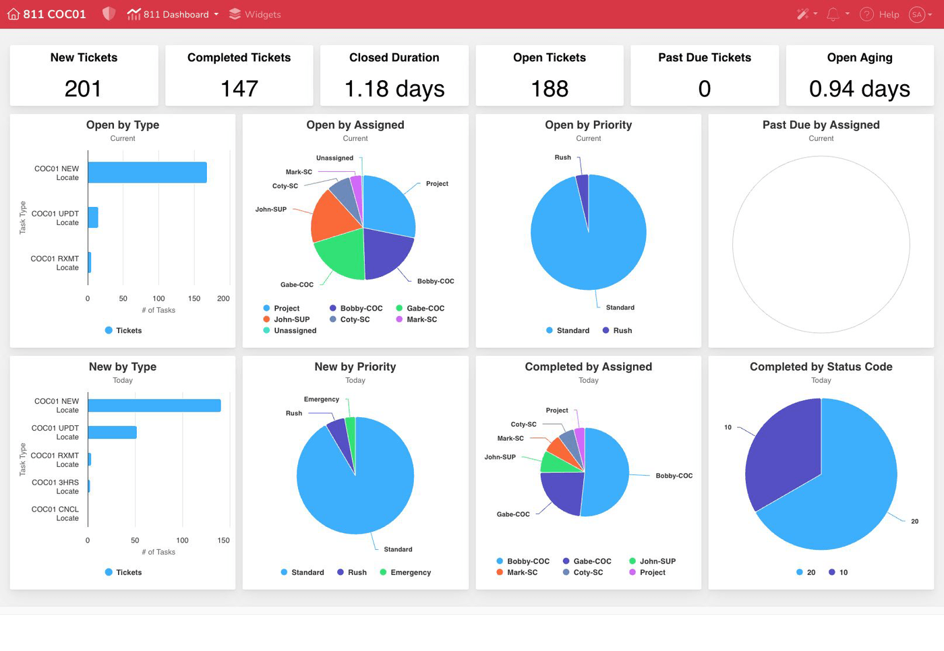Toggle Project legend in Completed by Assigned
The width and height of the screenshot is (944, 651).
pyautogui.click(x=647, y=572)
